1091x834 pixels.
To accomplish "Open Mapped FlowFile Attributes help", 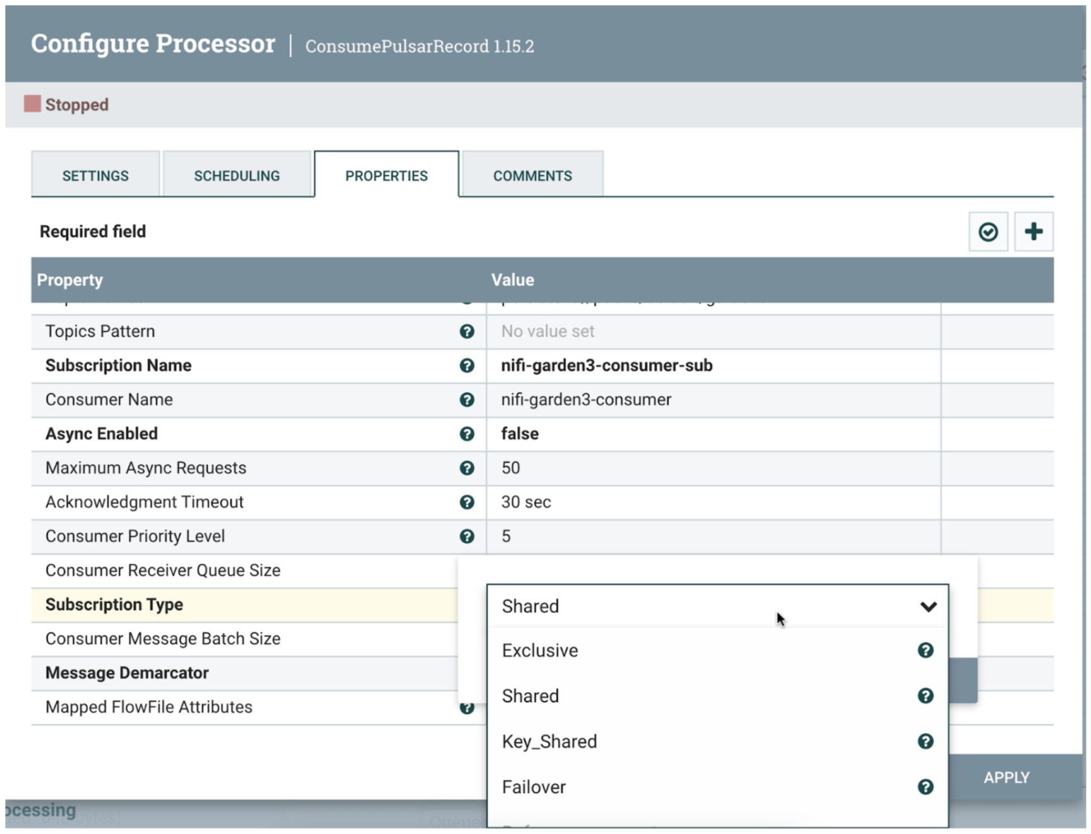I will 468,707.
